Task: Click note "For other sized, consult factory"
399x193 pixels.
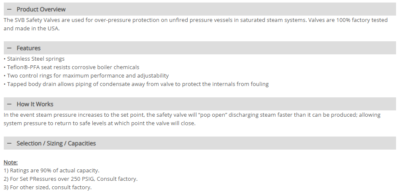Action: click(x=47, y=188)
